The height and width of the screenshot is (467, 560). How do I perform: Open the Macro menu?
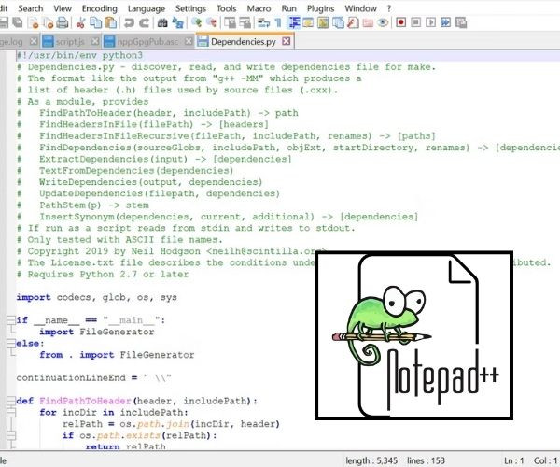point(259,8)
